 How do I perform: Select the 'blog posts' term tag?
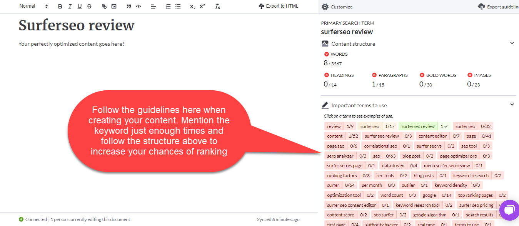[x=430, y=176]
